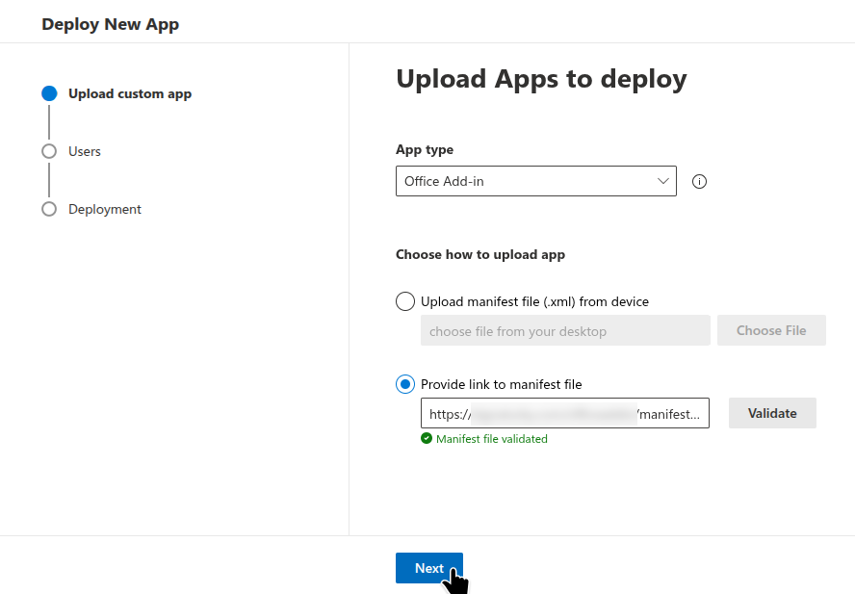Click the Manifest file validated message
This screenshot has height=594, width=855.
click(x=492, y=439)
